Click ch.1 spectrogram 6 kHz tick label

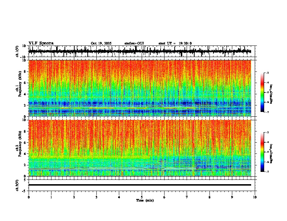[25, 83]
